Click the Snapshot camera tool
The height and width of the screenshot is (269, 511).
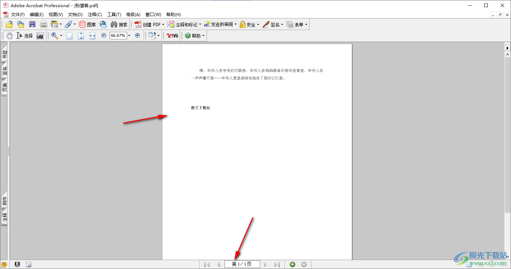[40, 36]
